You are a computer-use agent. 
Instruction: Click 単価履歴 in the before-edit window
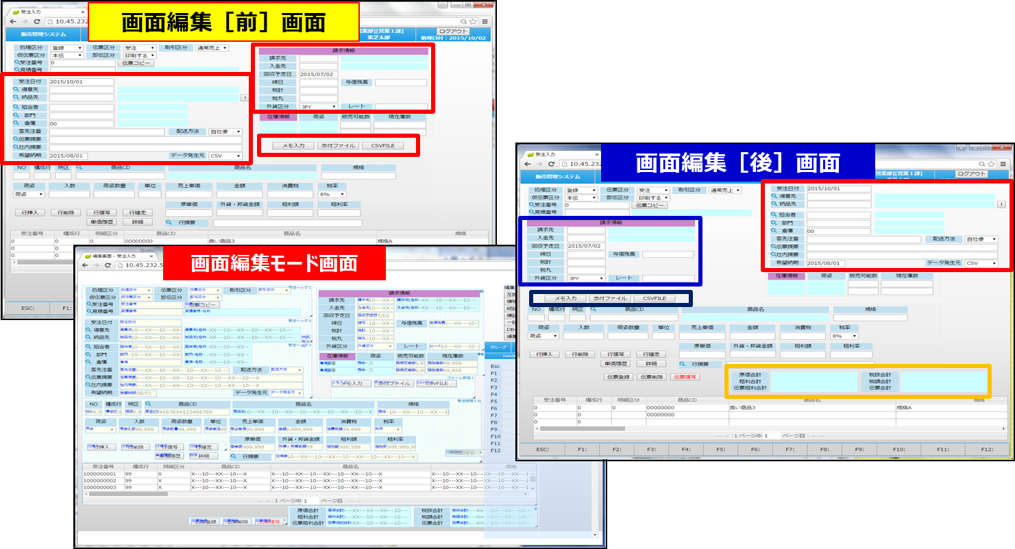point(101,222)
